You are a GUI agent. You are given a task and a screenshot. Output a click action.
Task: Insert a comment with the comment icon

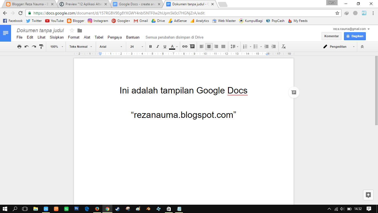point(193,46)
